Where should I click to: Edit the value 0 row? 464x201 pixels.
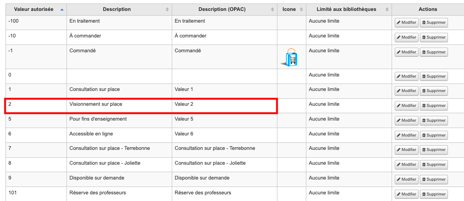pyautogui.click(x=406, y=76)
